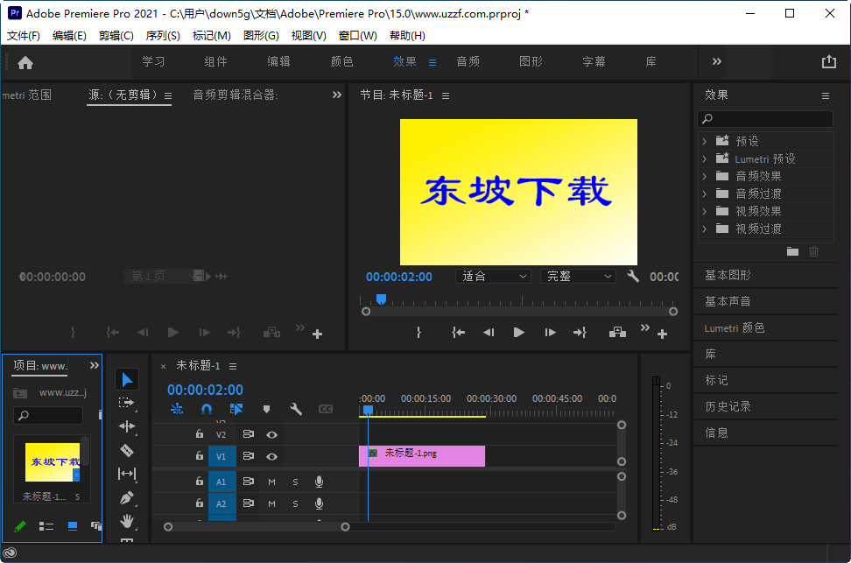
Task: Select the Razor tool in the timeline toolbar
Action: (x=127, y=451)
